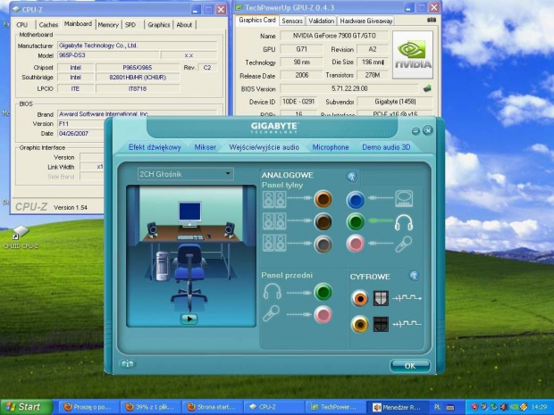This screenshot has width=554, height=415.
Task: Select the Wejście/wyjście audio tab
Action: 264,147
